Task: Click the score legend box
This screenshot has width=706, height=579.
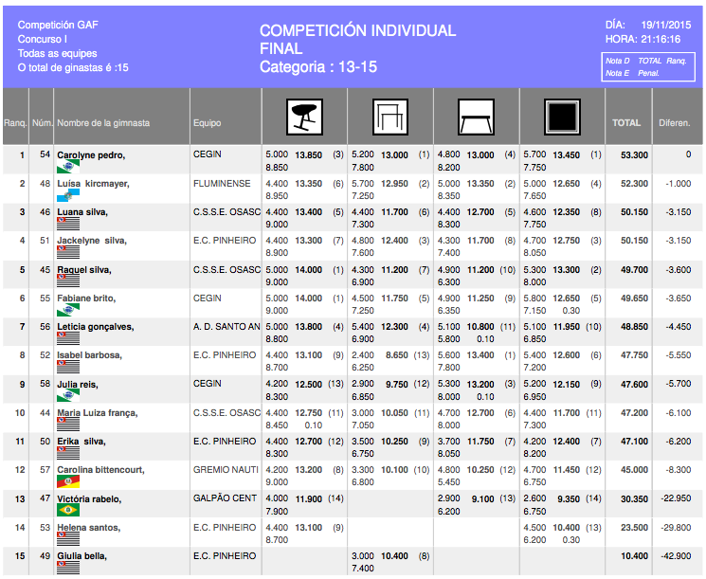Action: [x=648, y=67]
